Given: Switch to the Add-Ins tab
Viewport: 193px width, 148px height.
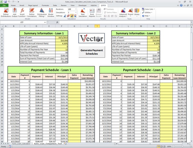Looking at the screenshot, I should coord(94,5).
